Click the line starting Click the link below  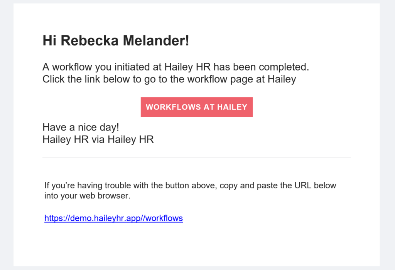(x=169, y=79)
